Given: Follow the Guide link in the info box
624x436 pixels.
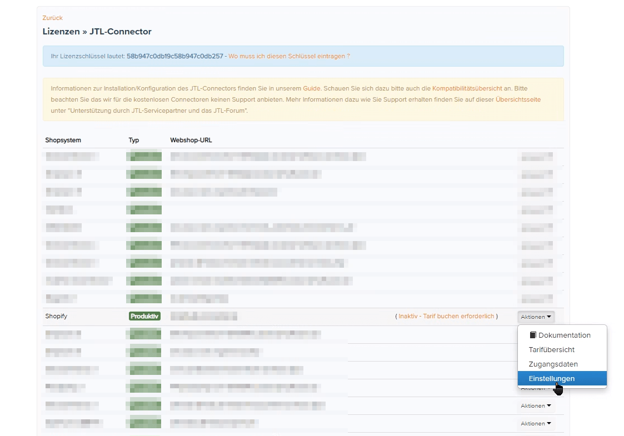Looking at the screenshot, I should (x=312, y=88).
